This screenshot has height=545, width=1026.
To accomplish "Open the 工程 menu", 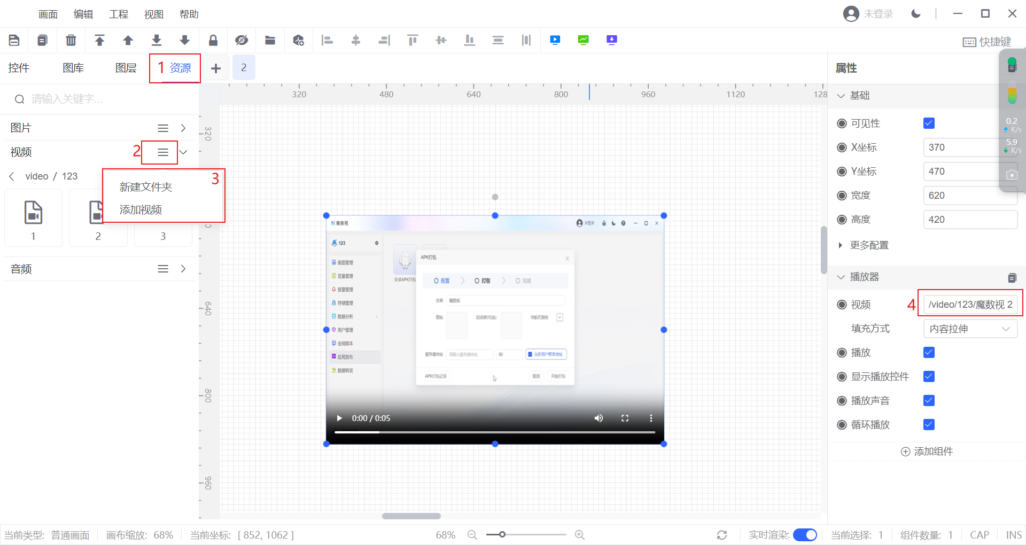I will tap(118, 14).
